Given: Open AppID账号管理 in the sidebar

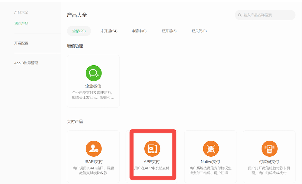Looking at the screenshot, I should [26, 63].
